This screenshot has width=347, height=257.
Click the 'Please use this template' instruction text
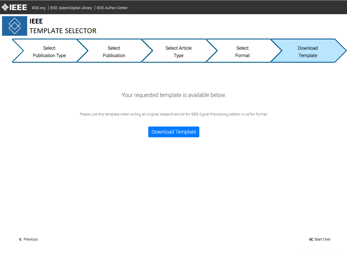point(174,114)
